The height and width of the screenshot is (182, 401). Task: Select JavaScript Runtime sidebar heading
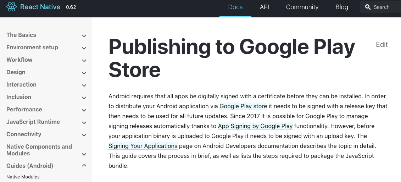click(33, 122)
